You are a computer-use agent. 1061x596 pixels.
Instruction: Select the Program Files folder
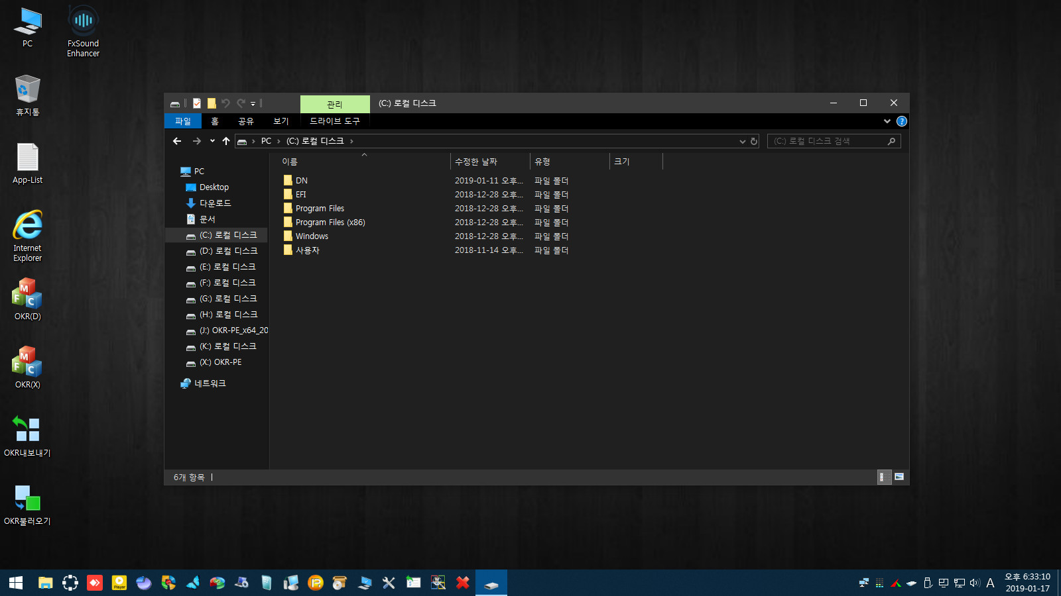point(314,208)
